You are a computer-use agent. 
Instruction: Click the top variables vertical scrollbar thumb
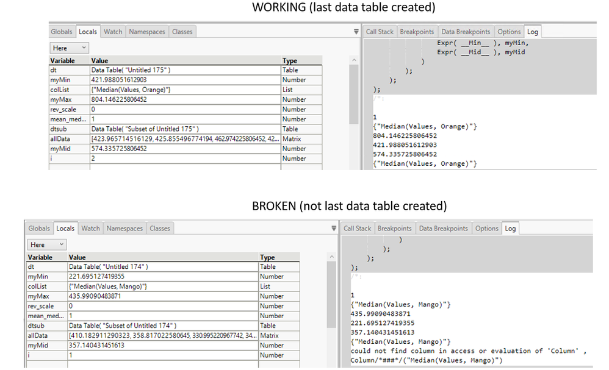[x=354, y=94]
